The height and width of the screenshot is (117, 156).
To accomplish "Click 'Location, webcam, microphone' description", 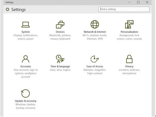I will (x=129, y=71).
